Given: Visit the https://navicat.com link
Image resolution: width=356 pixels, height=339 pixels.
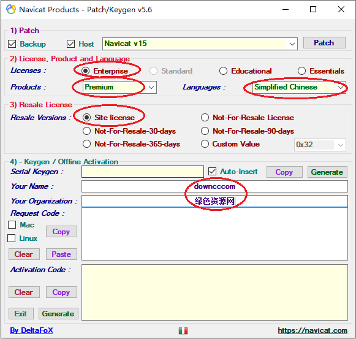Looking at the screenshot, I should click(312, 330).
